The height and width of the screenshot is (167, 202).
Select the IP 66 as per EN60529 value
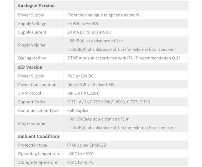coord(86,145)
